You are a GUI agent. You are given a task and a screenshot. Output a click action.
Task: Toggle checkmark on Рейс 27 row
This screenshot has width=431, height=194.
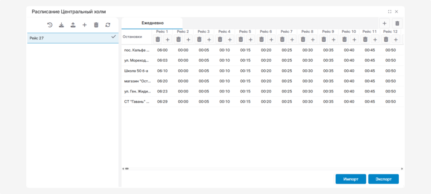pyautogui.click(x=113, y=37)
